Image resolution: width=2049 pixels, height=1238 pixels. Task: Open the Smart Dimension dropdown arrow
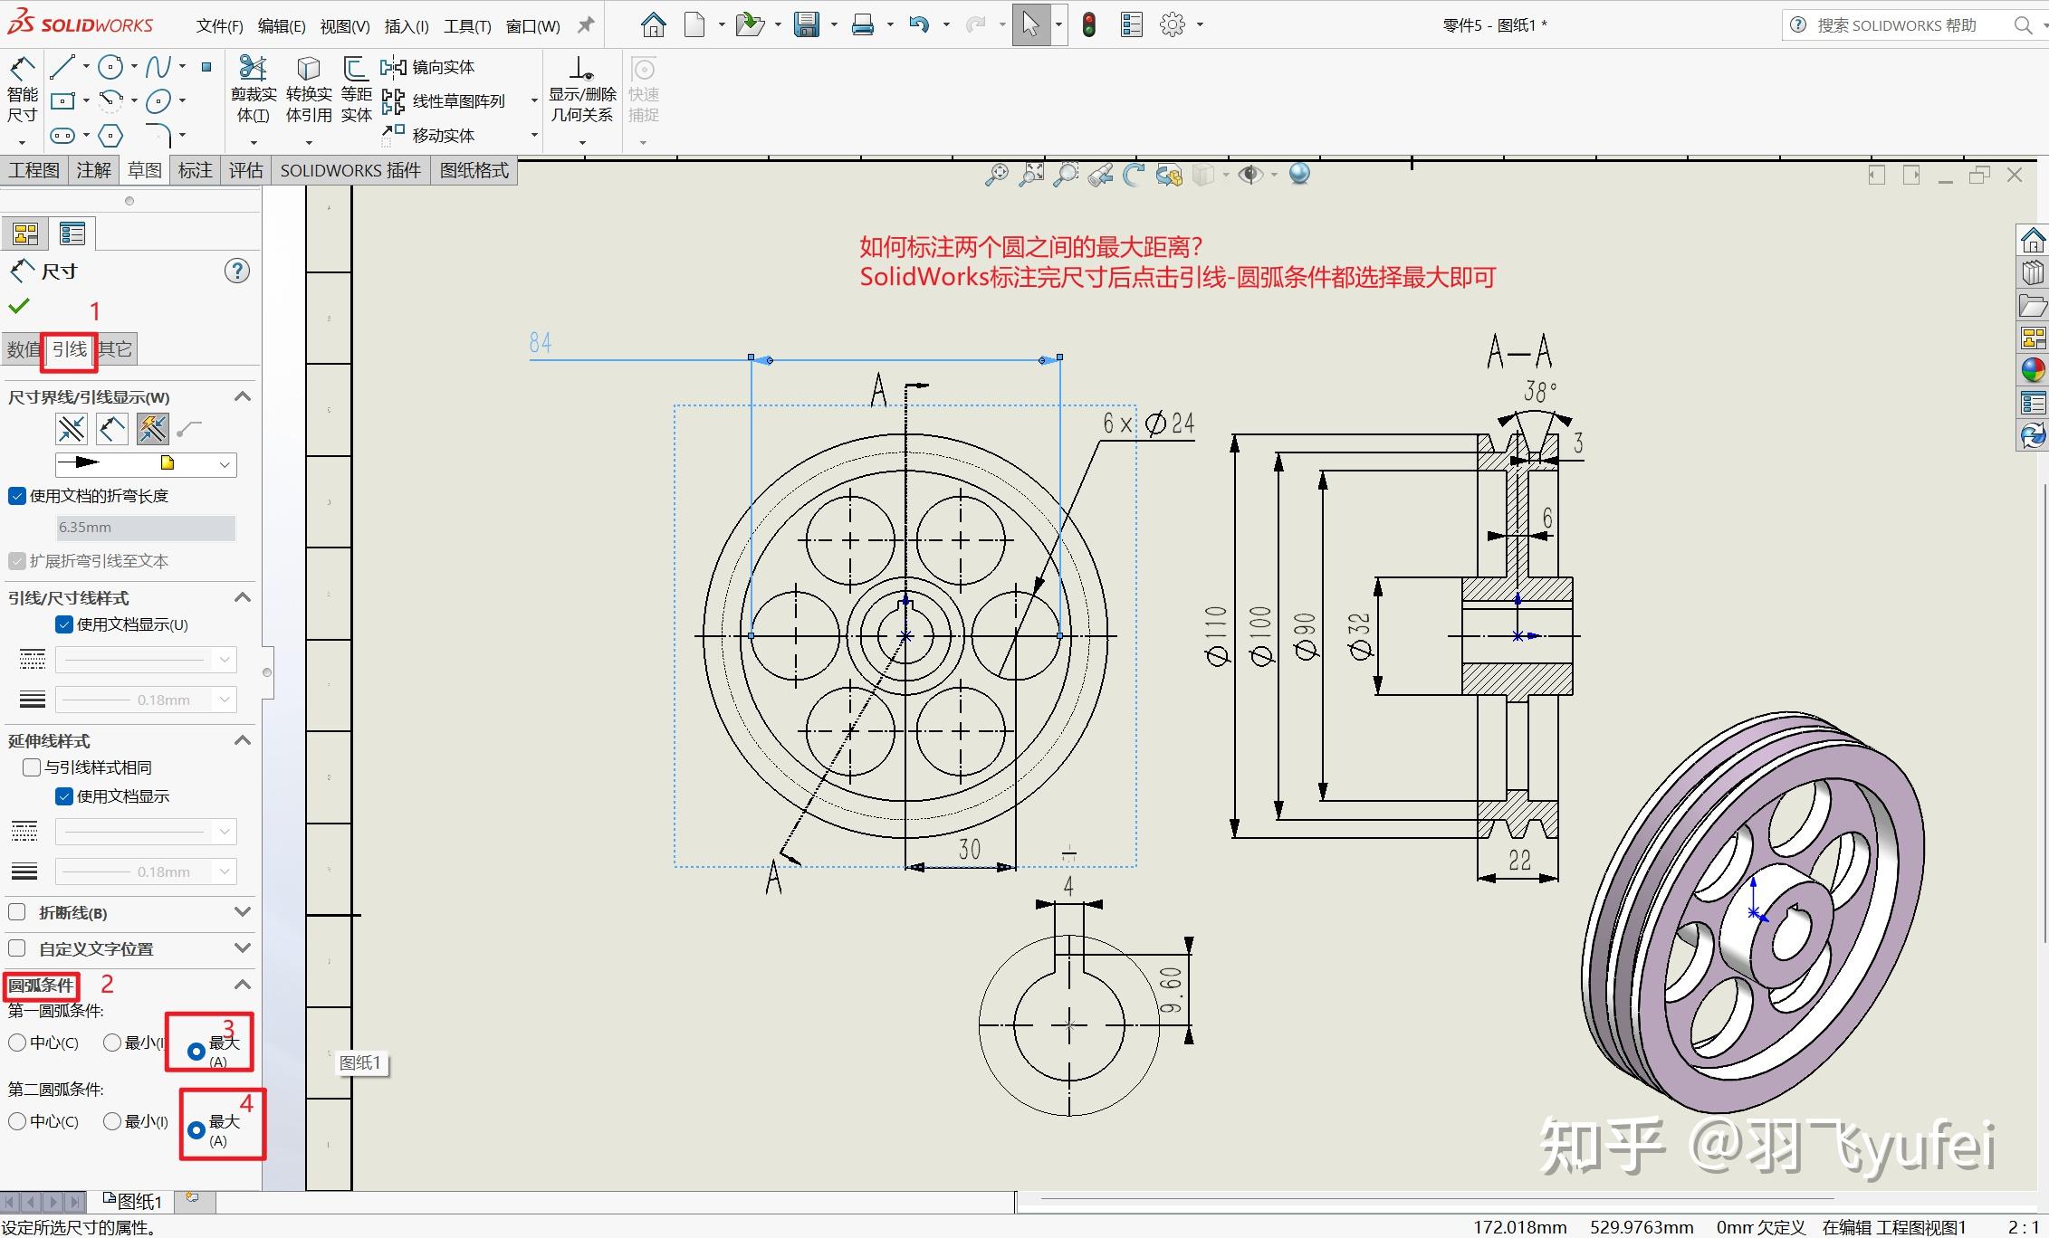point(22,142)
